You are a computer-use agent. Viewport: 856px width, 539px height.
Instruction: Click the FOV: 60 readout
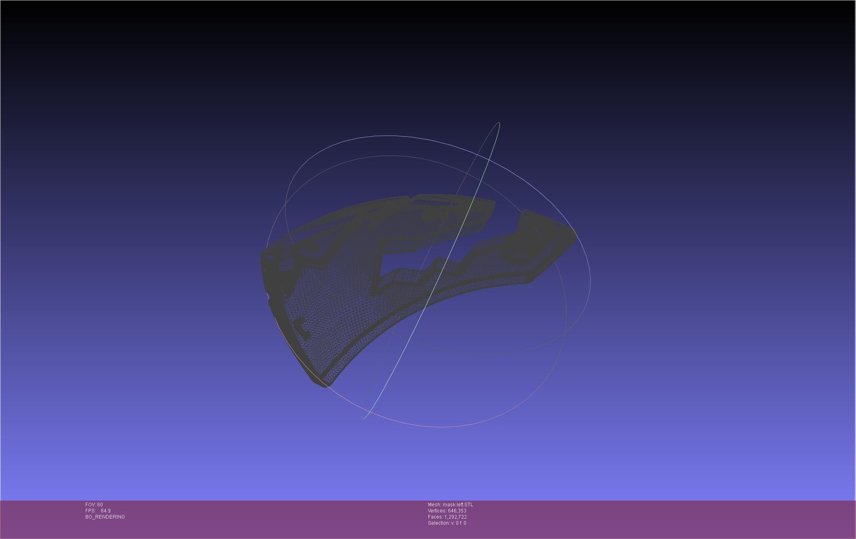click(x=94, y=505)
